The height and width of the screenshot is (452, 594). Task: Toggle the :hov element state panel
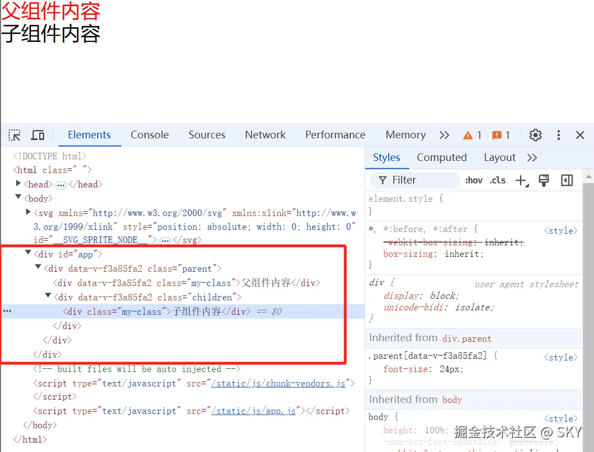[474, 181]
